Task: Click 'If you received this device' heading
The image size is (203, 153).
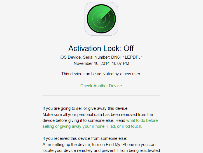Action: (x=85, y=138)
